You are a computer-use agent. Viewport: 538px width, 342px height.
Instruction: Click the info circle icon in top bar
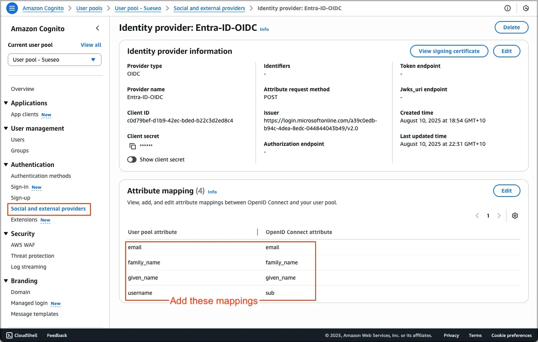tap(508, 8)
